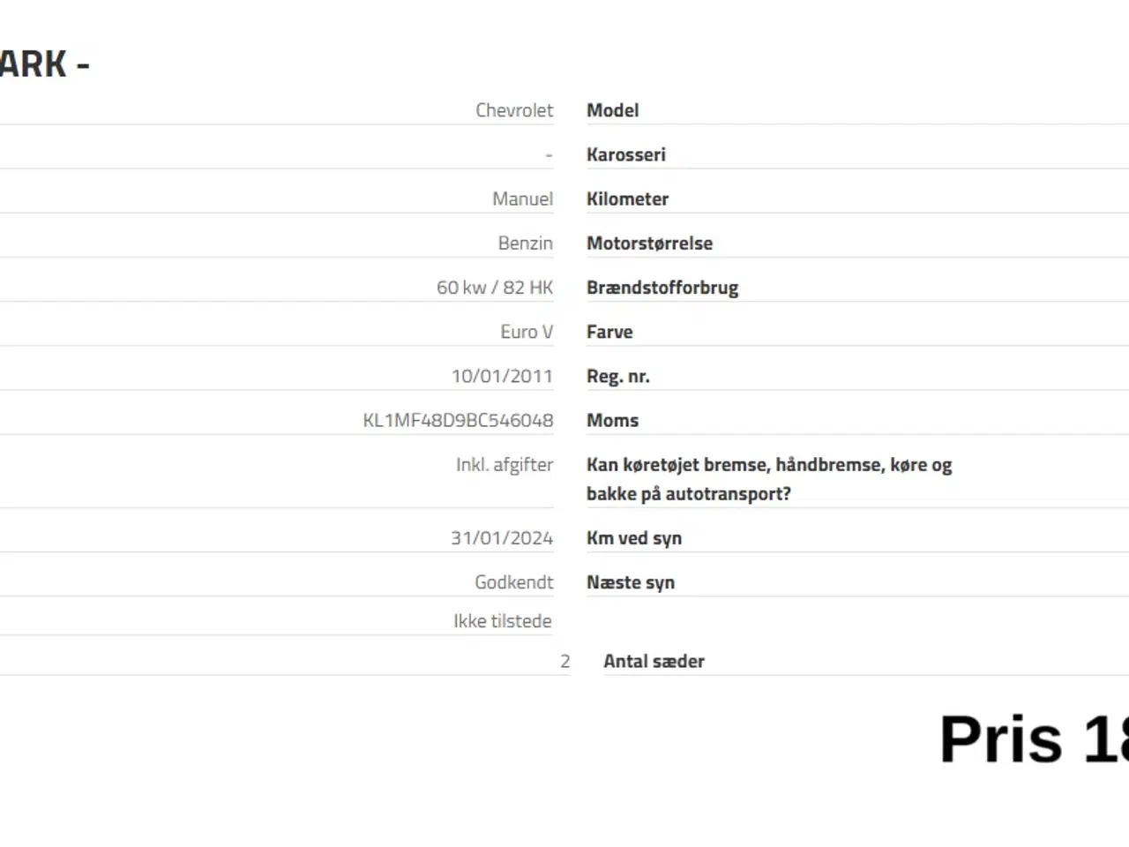Click the large Pris price text
1129x847 pixels.
pos(1033,738)
